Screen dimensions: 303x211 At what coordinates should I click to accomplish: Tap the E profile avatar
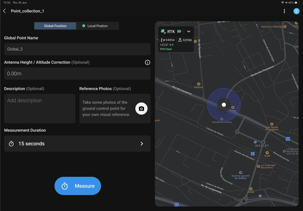(296, 11)
